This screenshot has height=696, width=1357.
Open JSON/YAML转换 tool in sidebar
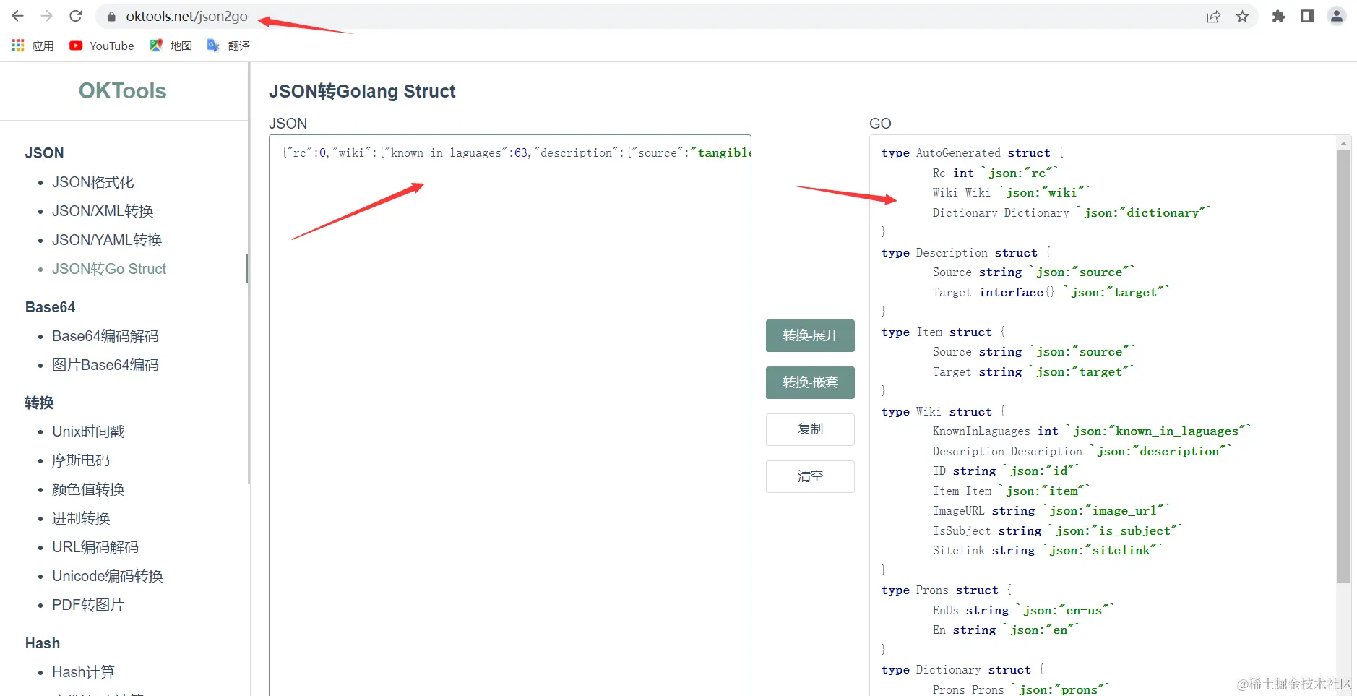click(x=107, y=240)
